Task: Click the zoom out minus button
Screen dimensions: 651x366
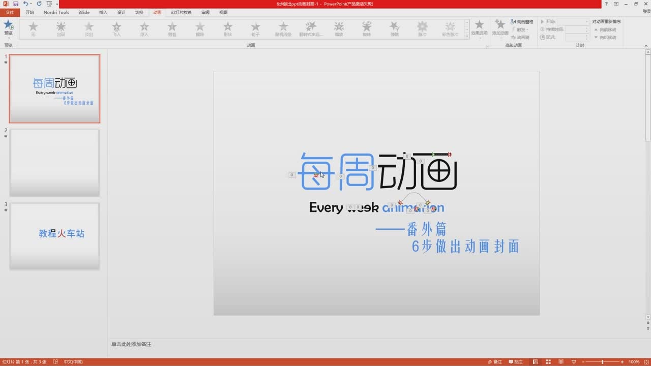Action: 583,362
